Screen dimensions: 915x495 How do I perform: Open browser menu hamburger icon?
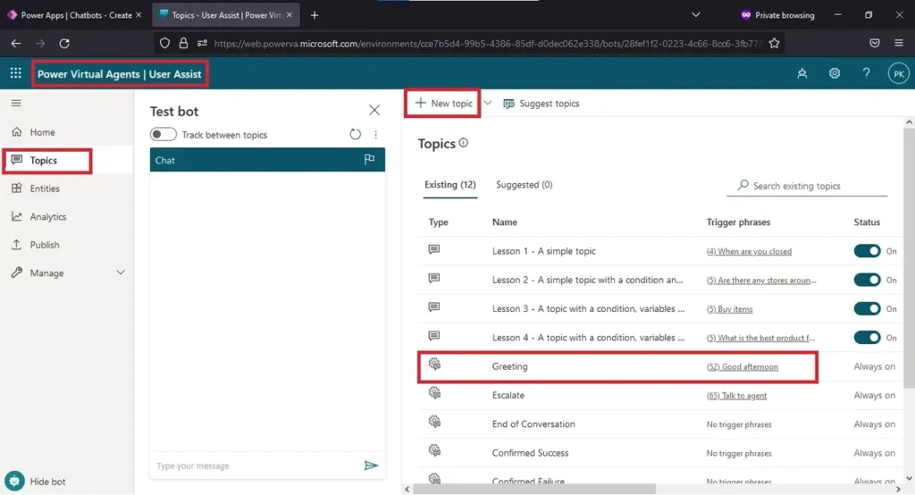click(899, 43)
